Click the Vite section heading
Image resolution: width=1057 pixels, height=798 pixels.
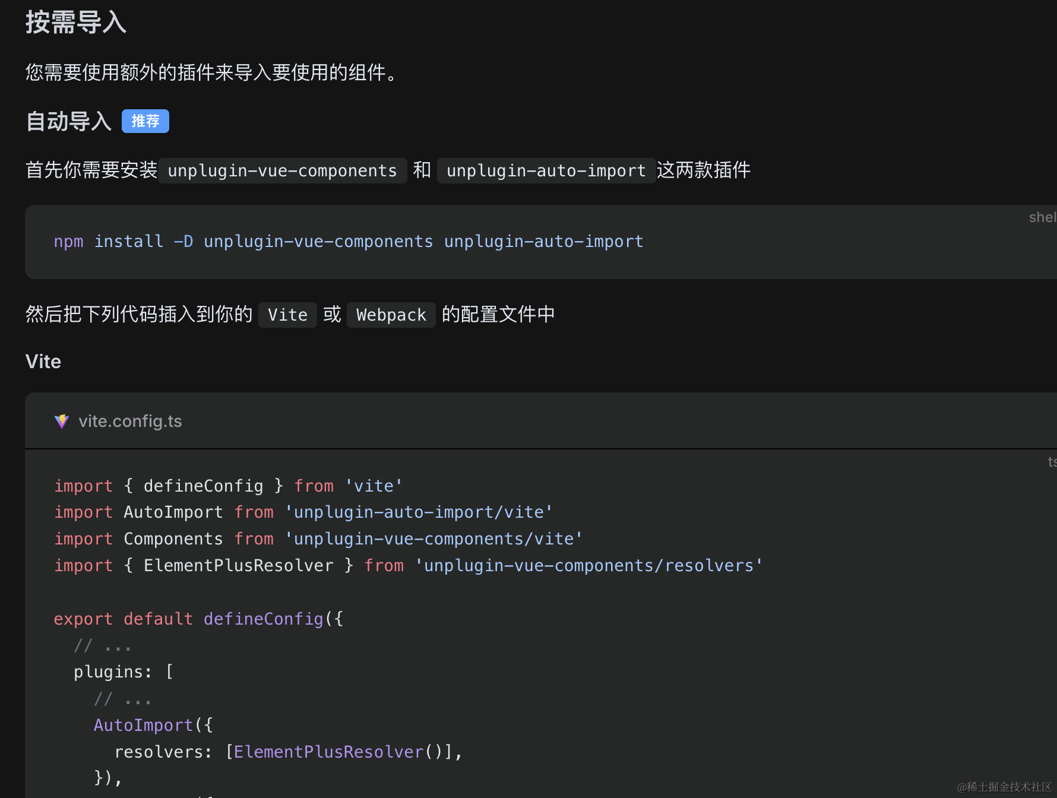(43, 362)
